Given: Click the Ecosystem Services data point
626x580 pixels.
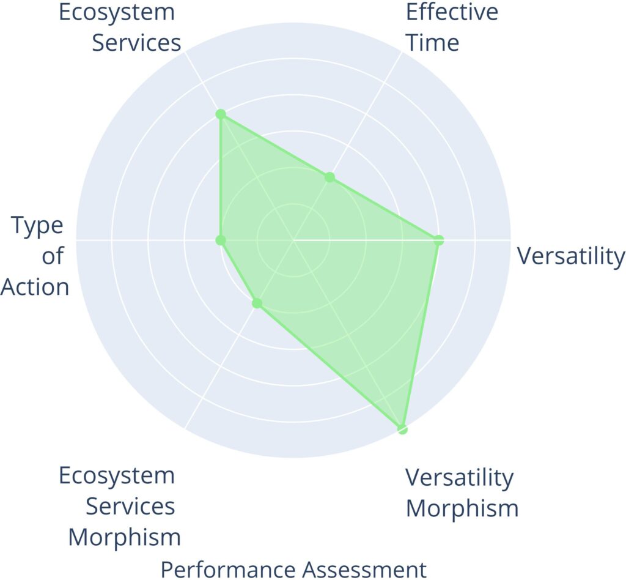Looking at the screenshot, I should (x=221, y=114).
